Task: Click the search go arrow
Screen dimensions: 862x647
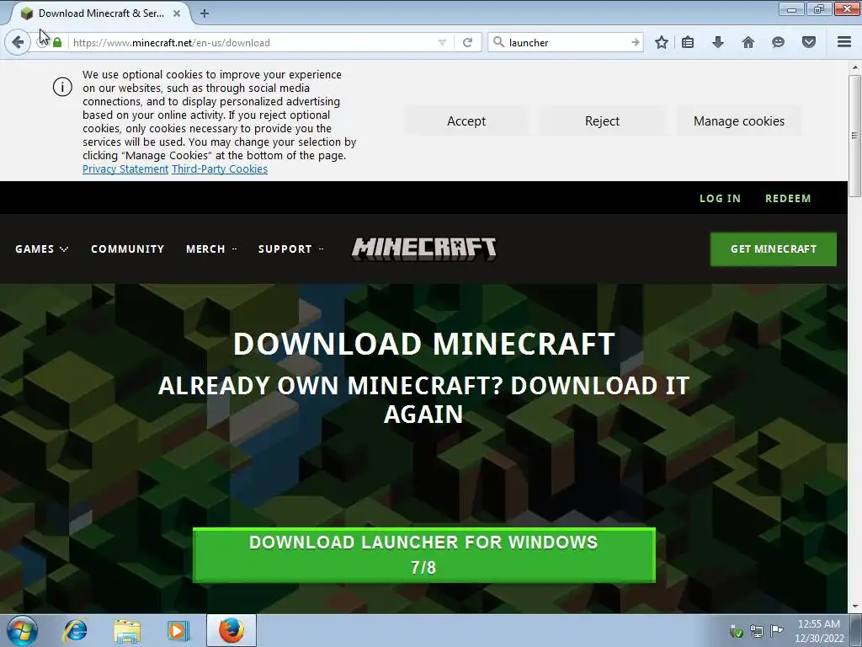Action: pos(635,42)
